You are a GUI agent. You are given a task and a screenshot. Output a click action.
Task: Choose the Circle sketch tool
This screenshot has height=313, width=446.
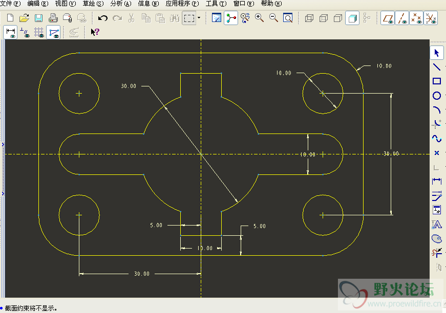click(437, 96)
